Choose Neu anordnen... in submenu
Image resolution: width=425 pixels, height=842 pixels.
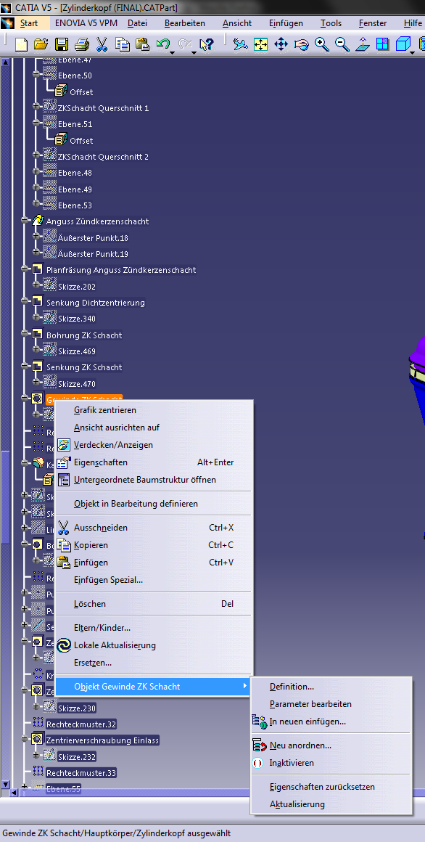pyautogui.click(x=331, y=745)
